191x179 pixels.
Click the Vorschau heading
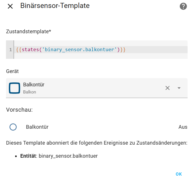click(19, 110)
